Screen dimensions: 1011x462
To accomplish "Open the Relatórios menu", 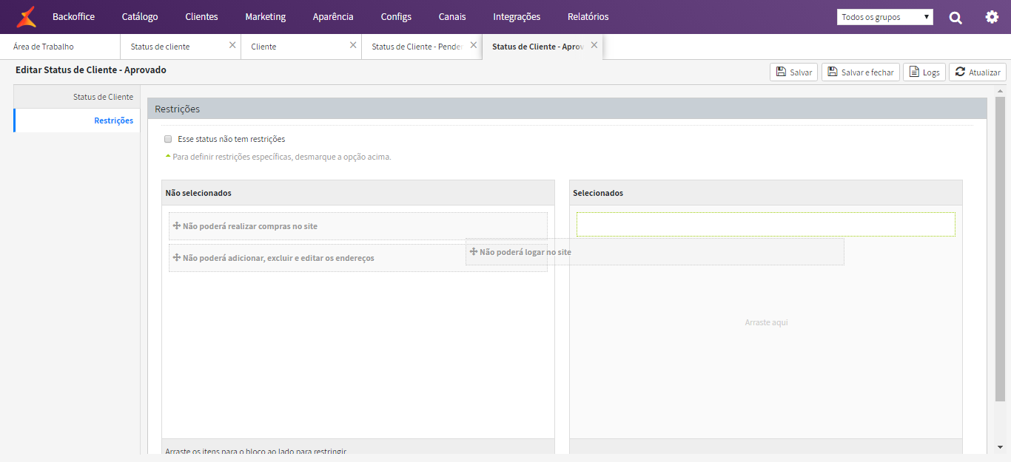I will (588, 16).
